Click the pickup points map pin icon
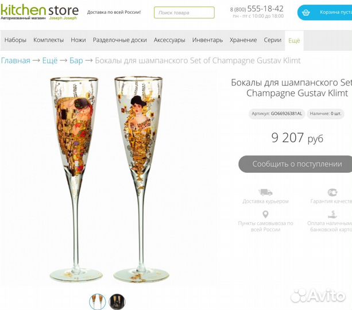Image resolution: width=352 pixels, height=310 pixels. tap(265, 214)
